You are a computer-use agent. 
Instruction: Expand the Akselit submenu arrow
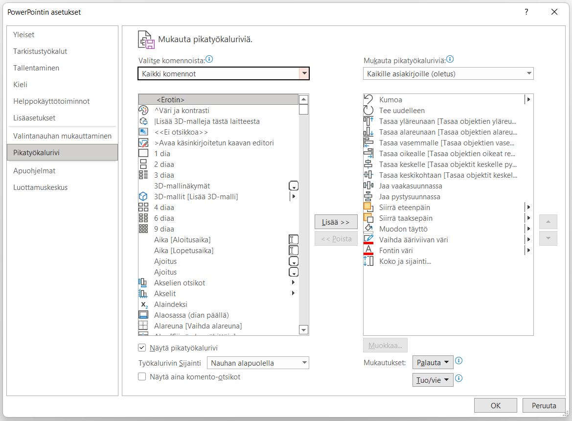[293, 293]
